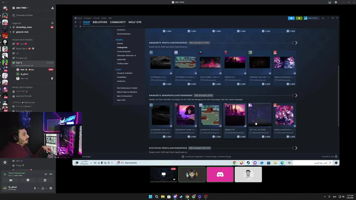Open the Discover servers compass icon
Image resolution: width=356 pixels, height=200 pixels.
pos(5,162)
